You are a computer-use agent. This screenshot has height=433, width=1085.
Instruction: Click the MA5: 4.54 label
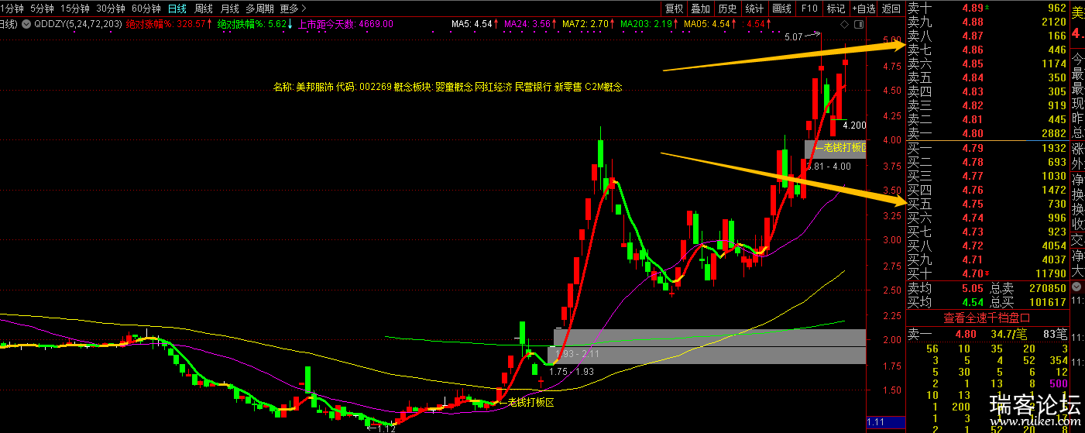click(x=474, y=24)
